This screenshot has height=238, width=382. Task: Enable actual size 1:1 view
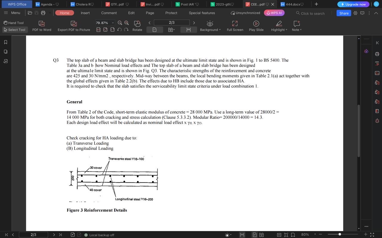click(280, 235)
